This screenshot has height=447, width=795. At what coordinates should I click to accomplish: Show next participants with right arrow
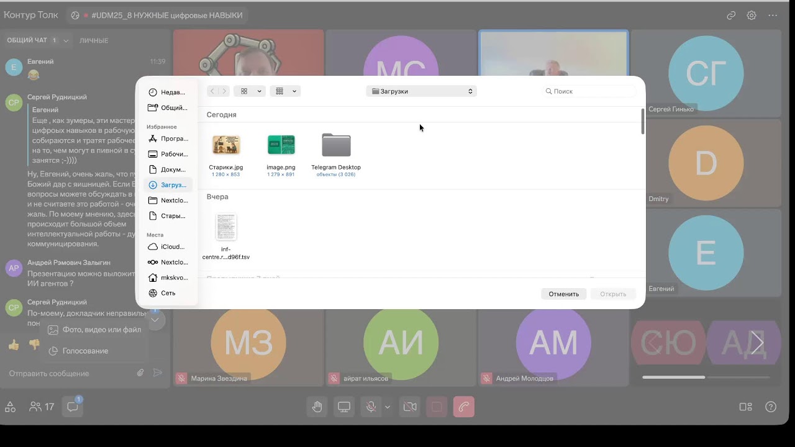click(x=757, y=343)
